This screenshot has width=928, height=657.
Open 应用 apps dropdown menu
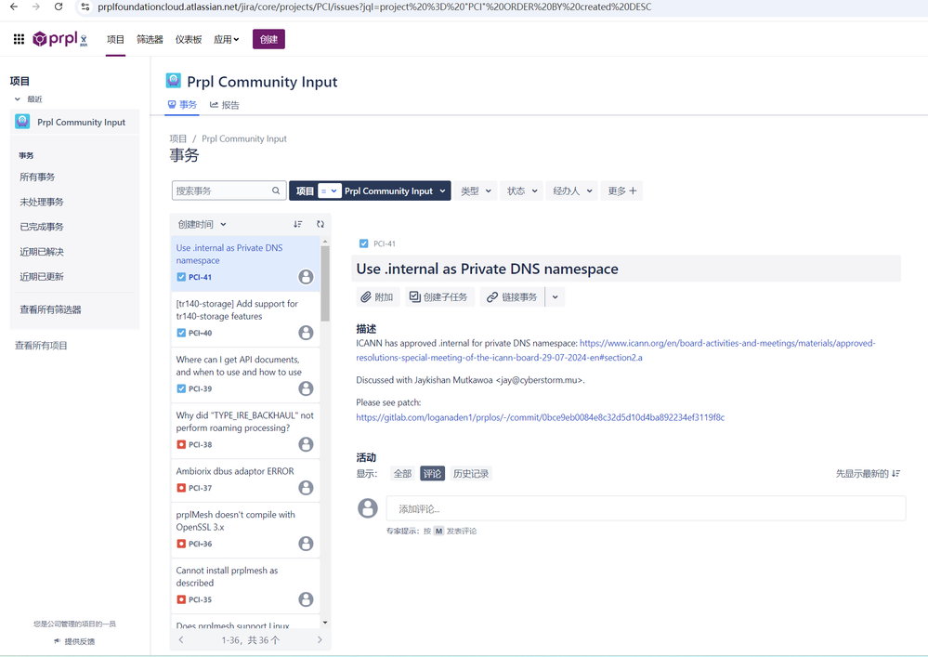point(226,40)
